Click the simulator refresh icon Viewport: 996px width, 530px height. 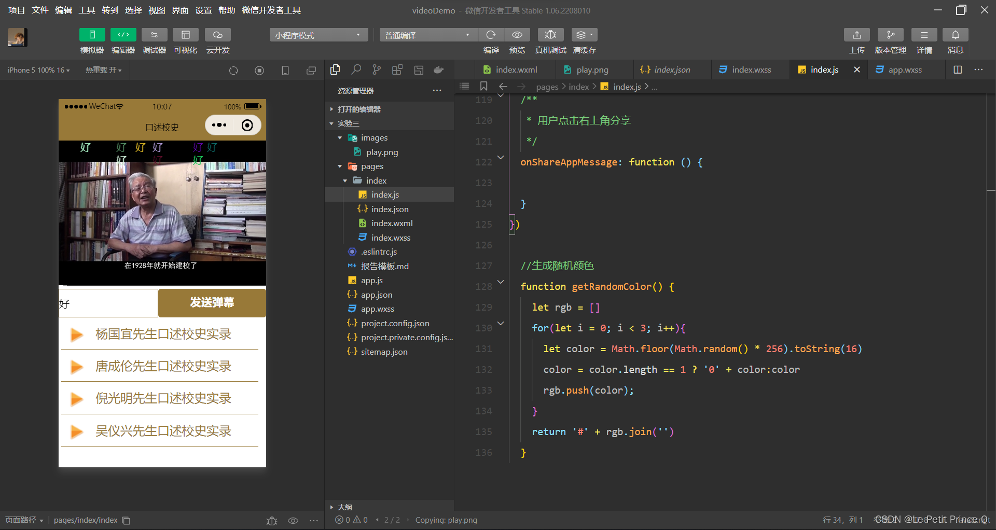[x=233, y=70]
